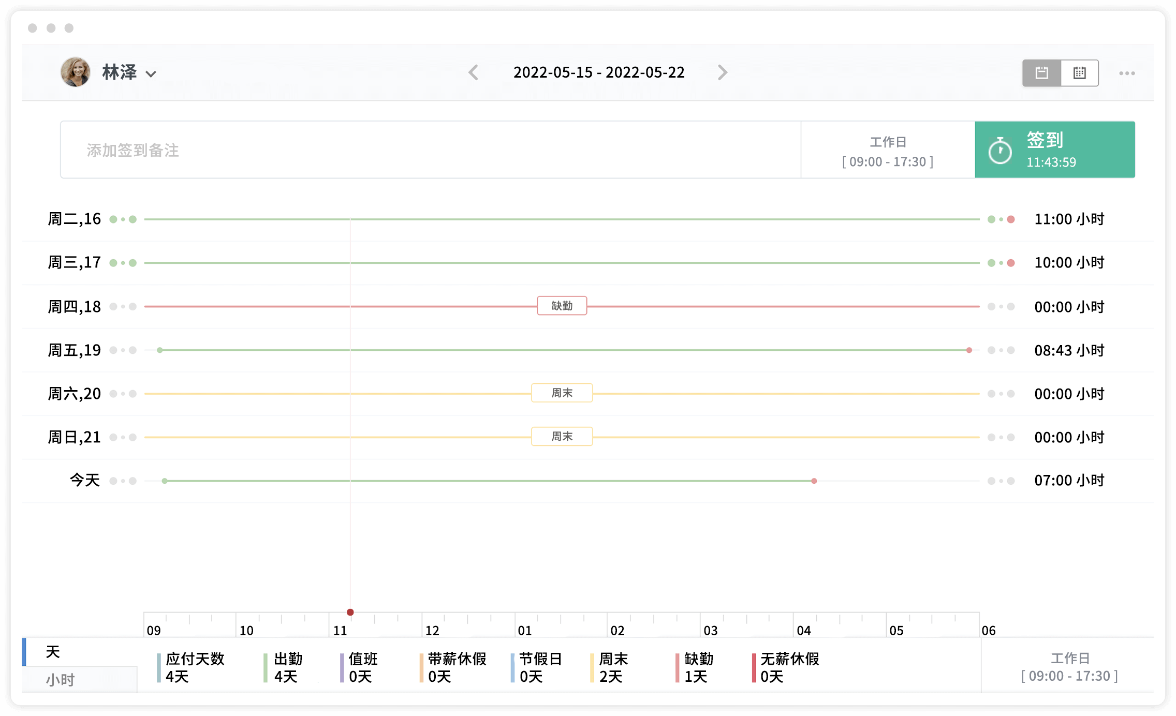Select the 天 summary tab
Viewport: 1176px width, 716px height.
(53, 652)
